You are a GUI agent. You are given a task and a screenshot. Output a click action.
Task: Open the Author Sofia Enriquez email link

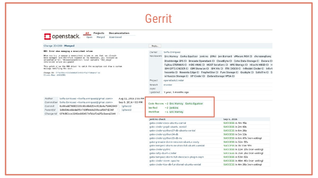86,99
